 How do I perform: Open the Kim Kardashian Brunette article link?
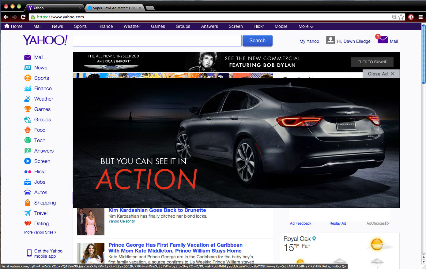pos(157,210)
